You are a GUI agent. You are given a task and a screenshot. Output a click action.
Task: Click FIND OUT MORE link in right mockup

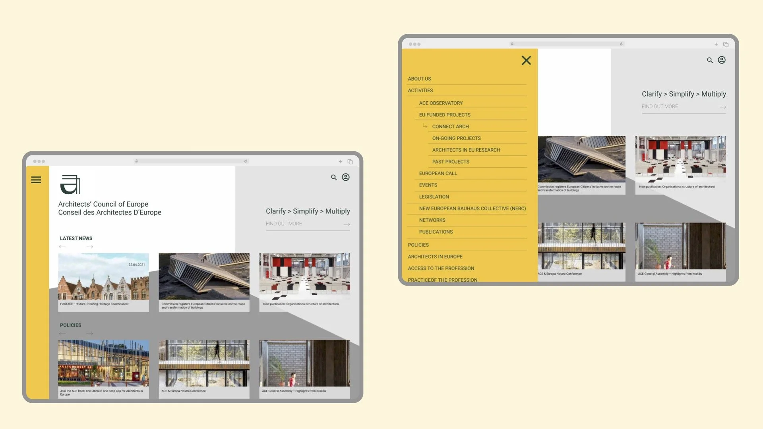click(660, 107)
